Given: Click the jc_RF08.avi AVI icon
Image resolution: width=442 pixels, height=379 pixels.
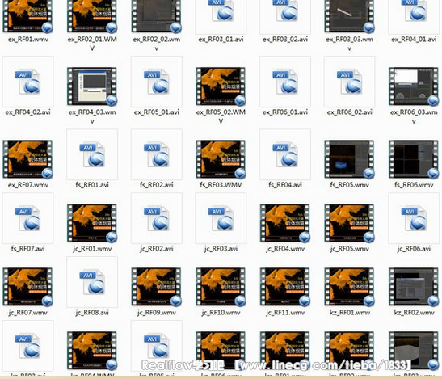Looking at the screenshot, I should coord(92,282).
